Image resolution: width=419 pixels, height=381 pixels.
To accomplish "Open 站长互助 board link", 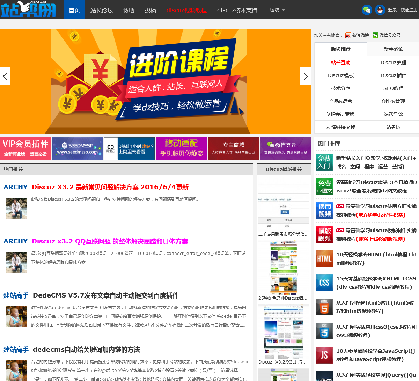I will point(341,63).
